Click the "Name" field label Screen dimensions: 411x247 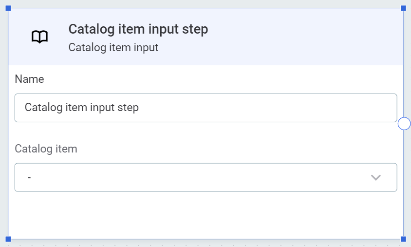coord(30,79)
